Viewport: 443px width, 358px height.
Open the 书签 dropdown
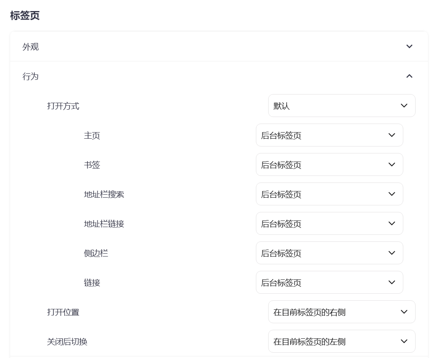point(329,164)
